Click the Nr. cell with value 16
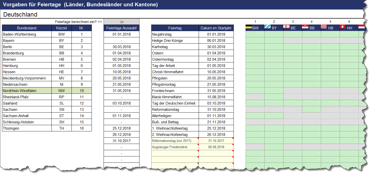This screenshot has width=373, height=177. point(82,128)
